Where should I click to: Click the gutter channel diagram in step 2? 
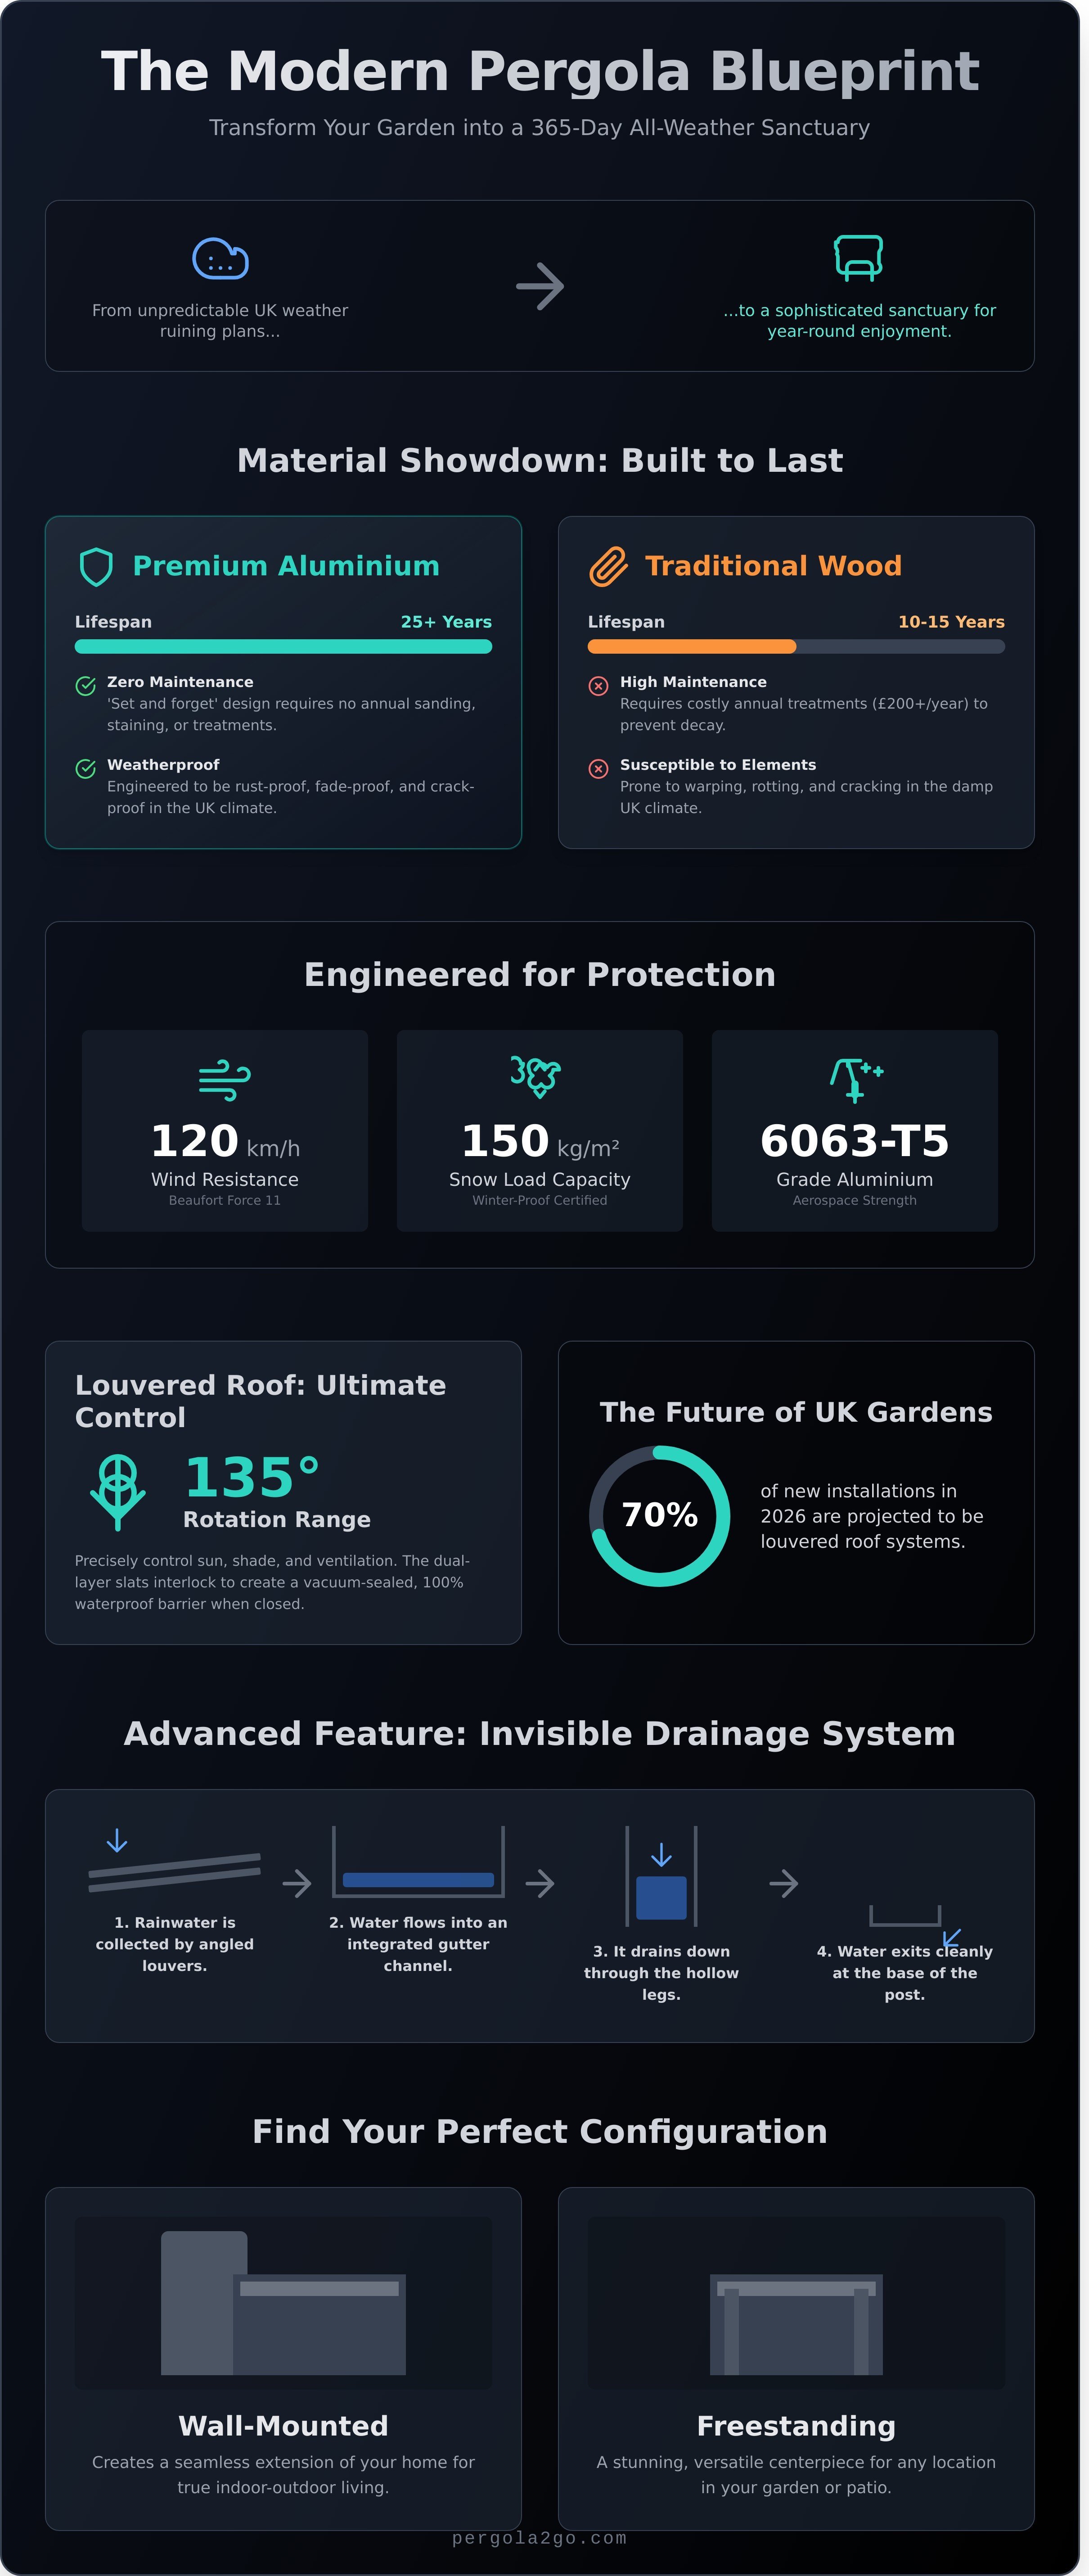pos(418,1861)
